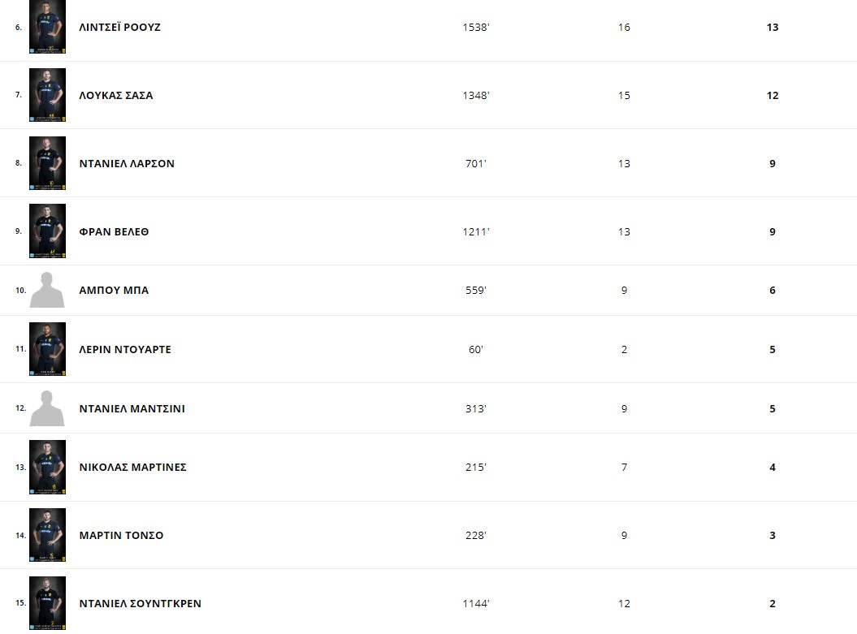Open ΦΡΑΝ ΒΕΛΕΘ player image
Image resolution: width=857 pixels, height=634 pixels.
click(x=48, y=231)
